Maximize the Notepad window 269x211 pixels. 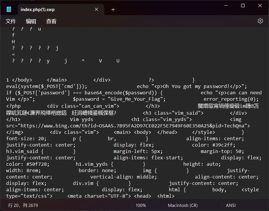click(243, 6)
